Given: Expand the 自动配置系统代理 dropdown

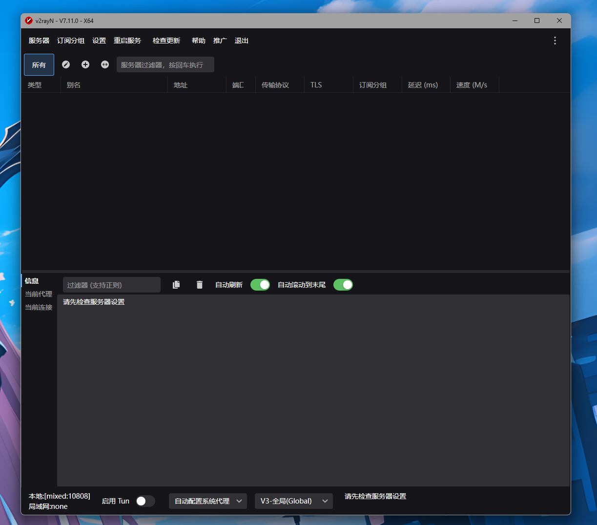Looking at the screenshot, I should tap(208, 501).
